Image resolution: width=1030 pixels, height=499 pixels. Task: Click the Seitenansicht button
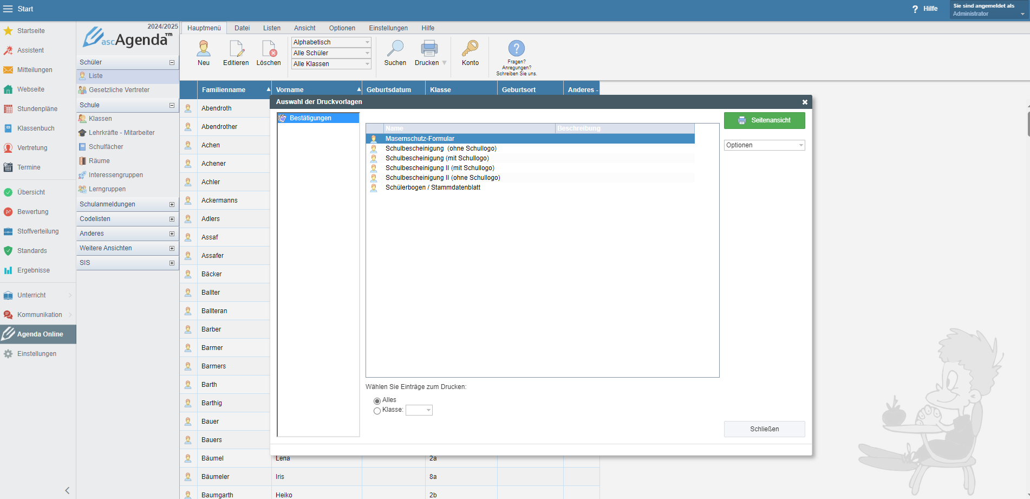coord(764,120)
